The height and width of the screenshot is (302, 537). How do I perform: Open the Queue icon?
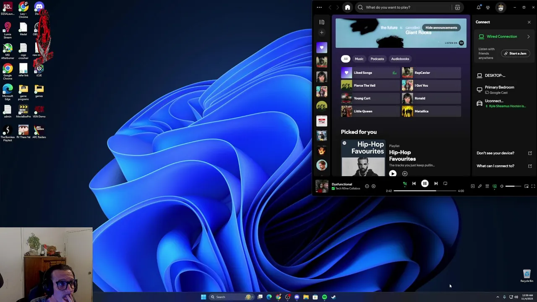click(487, 186)
